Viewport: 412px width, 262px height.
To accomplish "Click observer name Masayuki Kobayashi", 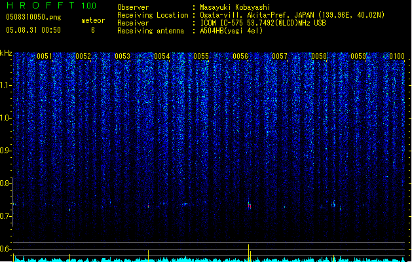I will [x=235, y=7].
